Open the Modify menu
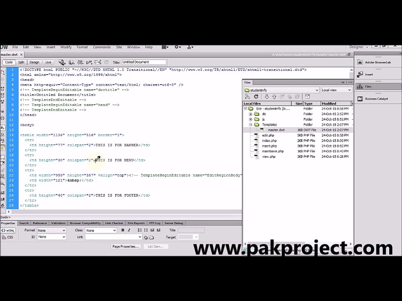The height and width of the screenshot is (301, 402). pyautogui.click(x=66, y=47)
